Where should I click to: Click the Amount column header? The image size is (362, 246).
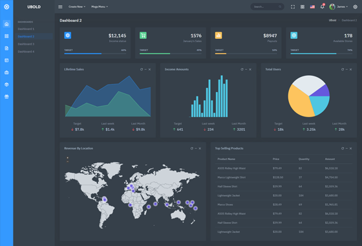coord(330,159)
